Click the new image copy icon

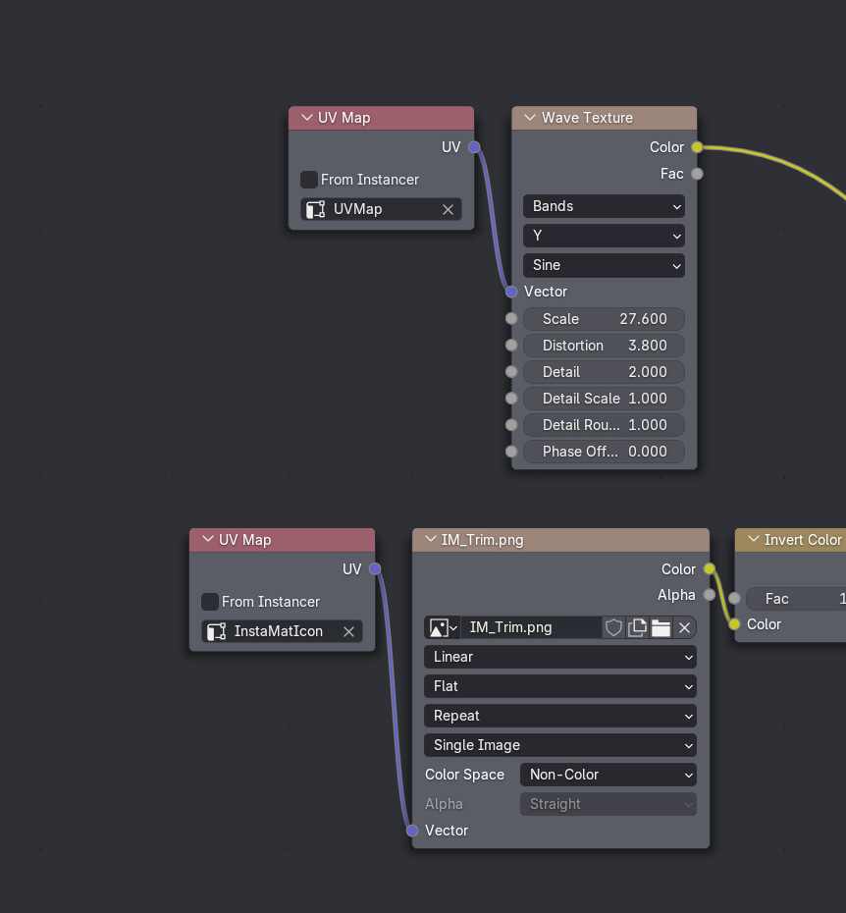637,627
